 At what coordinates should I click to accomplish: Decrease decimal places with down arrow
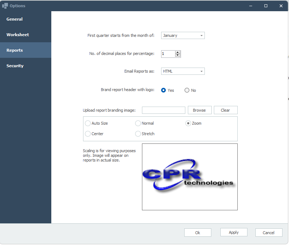point(177,55)
